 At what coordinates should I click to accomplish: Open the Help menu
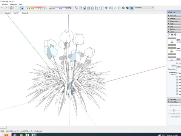click(20, 4)
